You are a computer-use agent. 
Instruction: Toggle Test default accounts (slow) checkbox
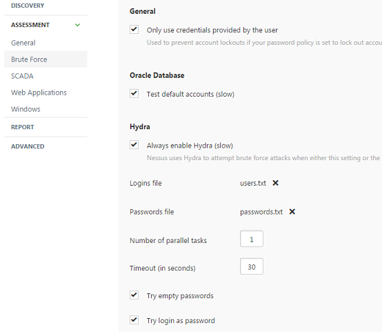pyautogui.click(x=134, y=93)
